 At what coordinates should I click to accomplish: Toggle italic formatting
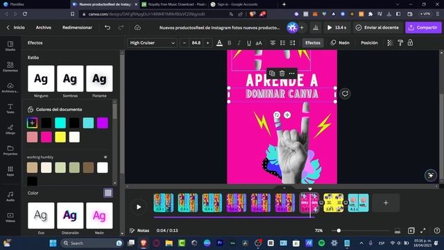coord(239,43)
